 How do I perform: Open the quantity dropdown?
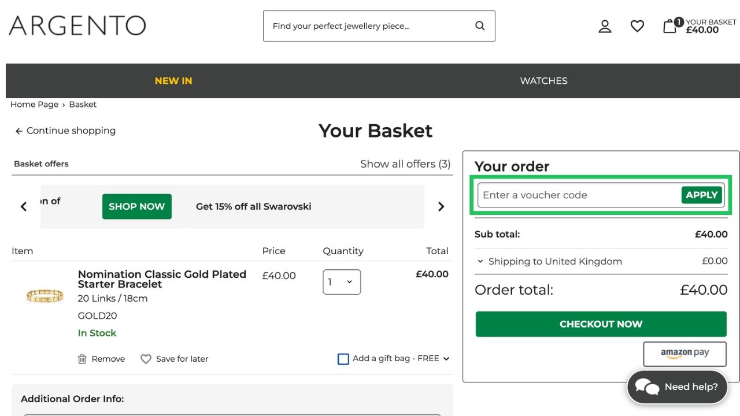(x=342, y=282)
